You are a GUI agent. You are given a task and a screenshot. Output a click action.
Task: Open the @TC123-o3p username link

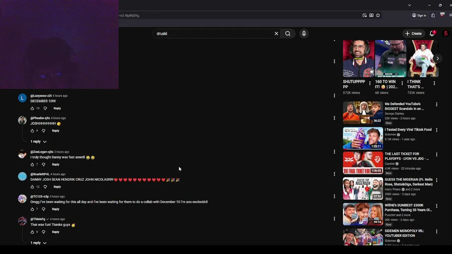(x=40, y=196)
